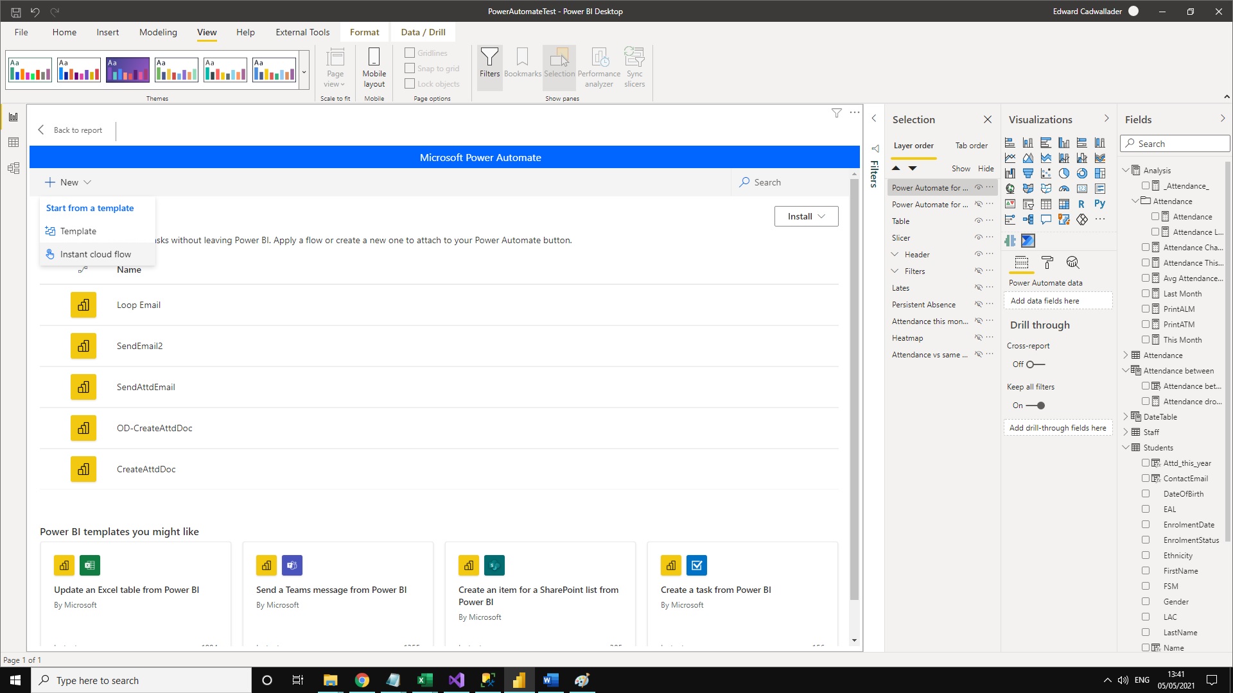Select the Power Automate visual icon

coord(1028,241)
